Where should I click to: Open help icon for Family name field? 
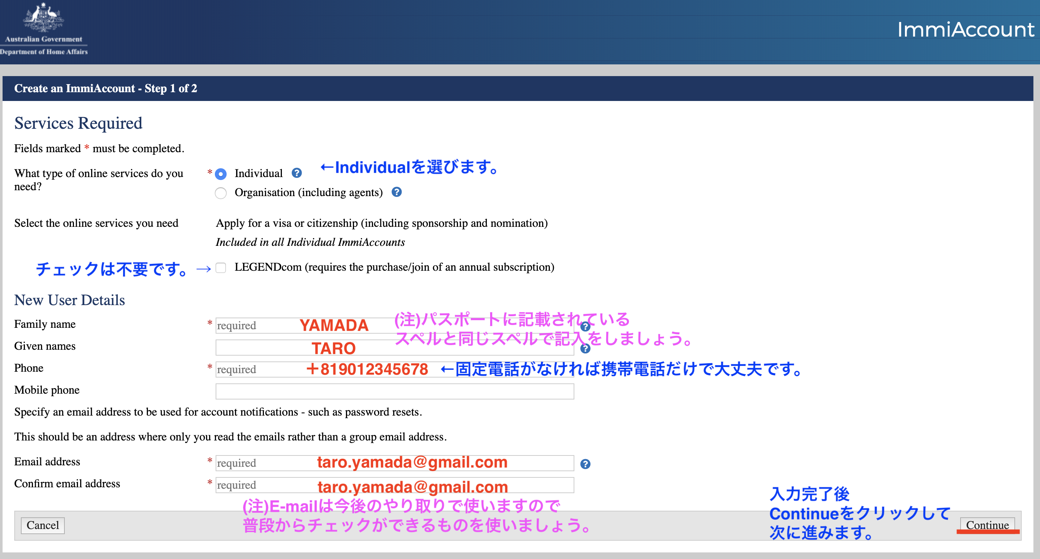pyautogui.click(x=585, y=326)
